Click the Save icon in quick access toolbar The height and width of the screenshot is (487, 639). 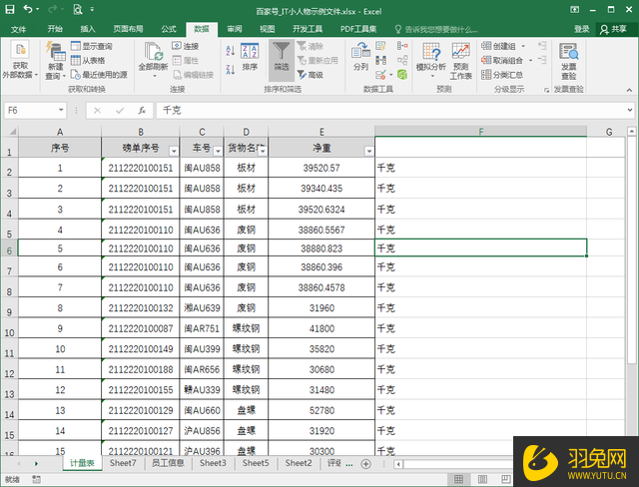10,9
